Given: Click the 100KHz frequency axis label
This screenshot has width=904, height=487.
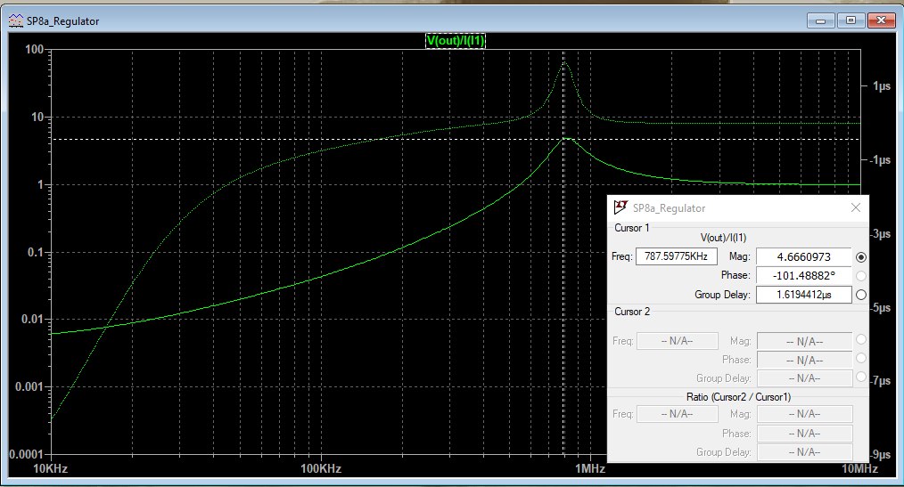Looking at the screenshot, I should point(321,468).
